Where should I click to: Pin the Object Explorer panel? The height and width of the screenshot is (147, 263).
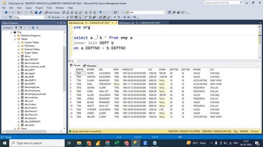click(x=61, y=23)
